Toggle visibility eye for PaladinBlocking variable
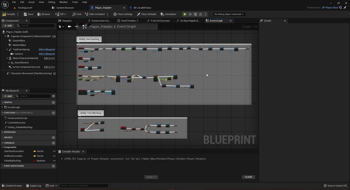Screen dimensions: 350x190 click(x=54, y=161)
